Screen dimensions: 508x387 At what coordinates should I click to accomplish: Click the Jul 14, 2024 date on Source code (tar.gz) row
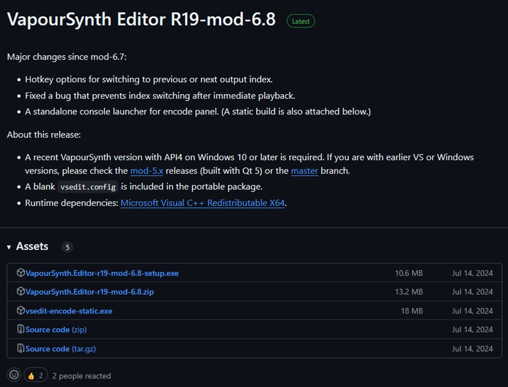[472, 349]
